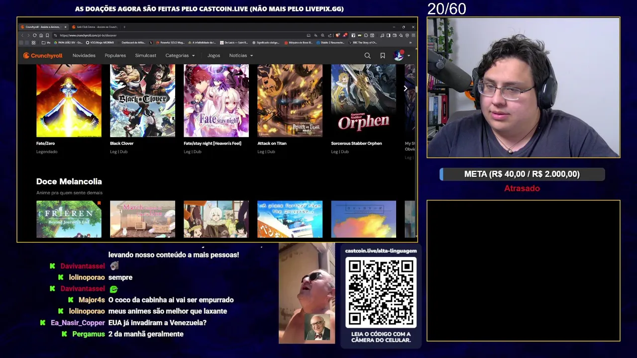Open the PAPA LEÃO XIV bookmark
Screen dimensions: 637x358
[x=70, y=43]
